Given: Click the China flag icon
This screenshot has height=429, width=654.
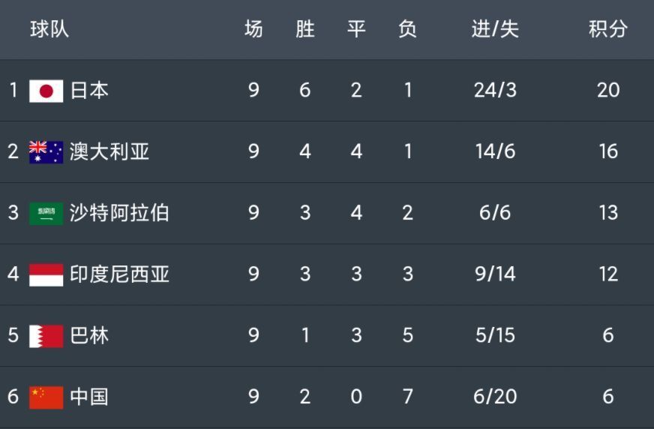Looking at the screenshot, I should pos(46,397).
